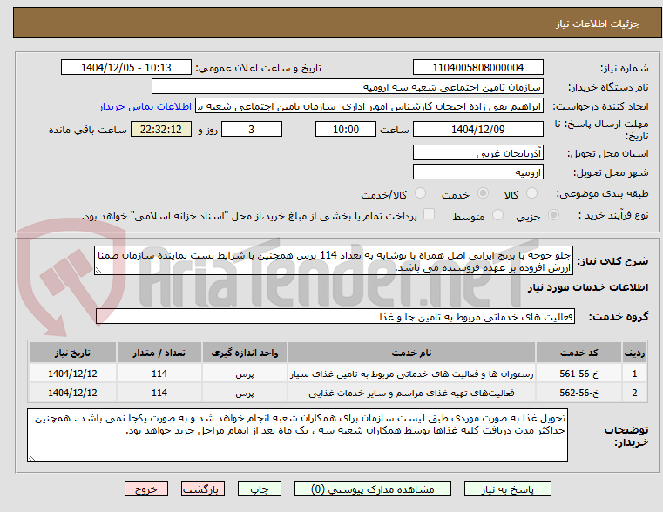This screenshot has height=512, width=663.
Task: Click the remaining time field 22:32:12
Action: (161, 129)
